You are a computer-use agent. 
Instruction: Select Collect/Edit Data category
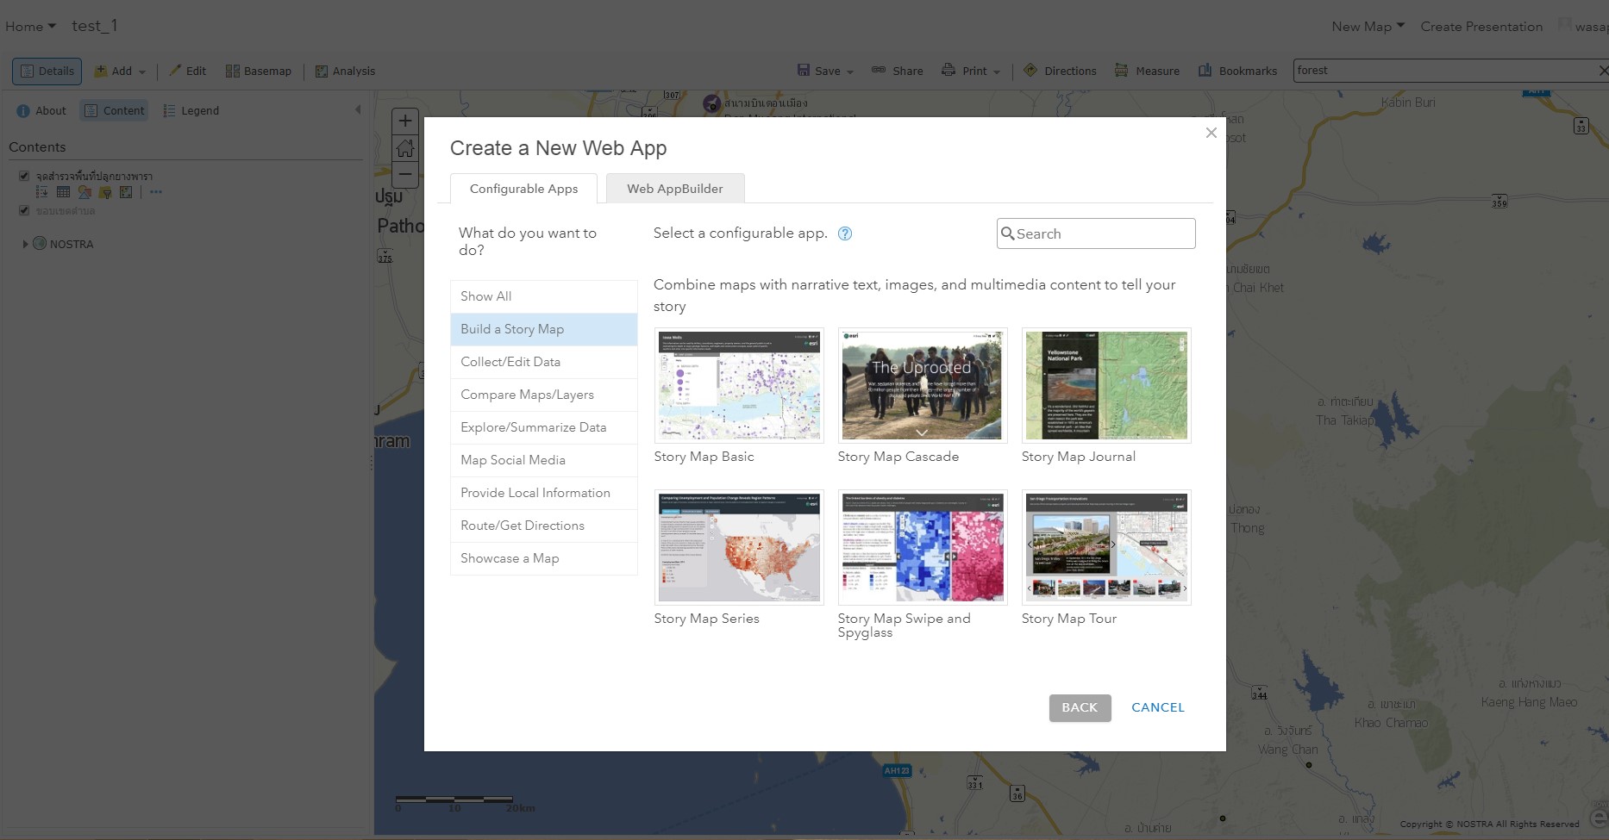pyautogui.click(x=543, y=362)
